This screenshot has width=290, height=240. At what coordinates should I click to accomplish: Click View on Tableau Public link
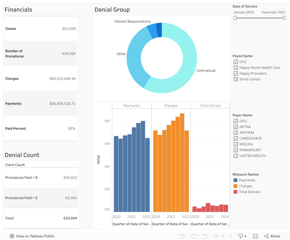click(35, 236)
